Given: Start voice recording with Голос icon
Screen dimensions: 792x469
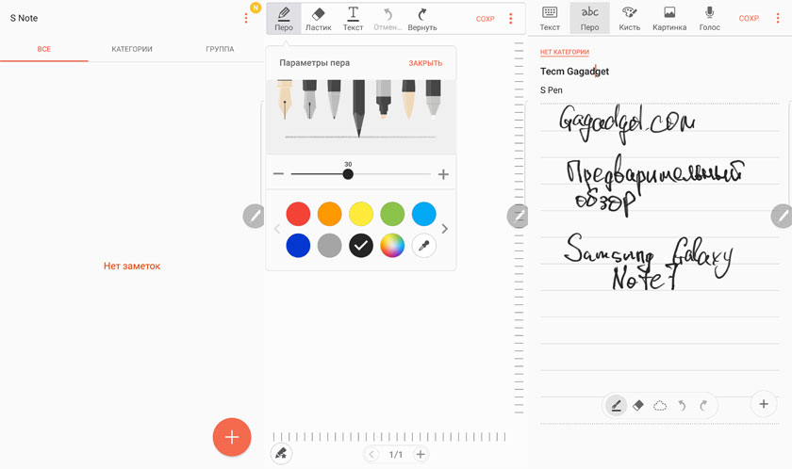Looking at the screenshot, I should click(709, 19).
